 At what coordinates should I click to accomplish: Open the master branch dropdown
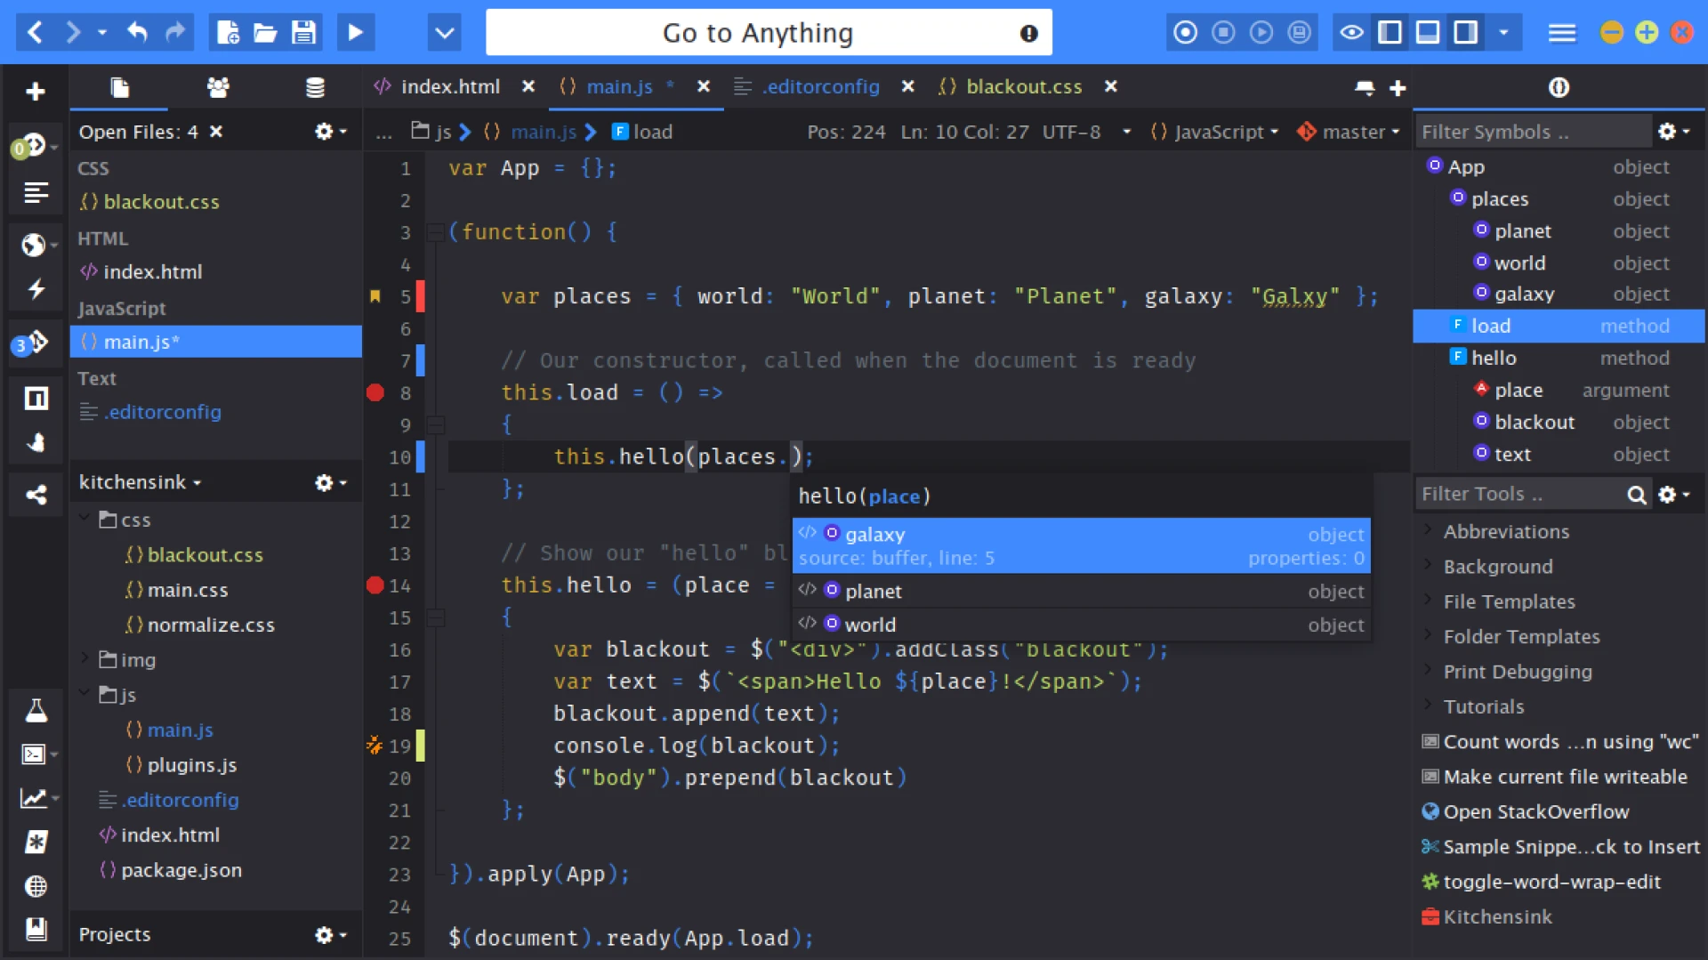pyautogui.click(x=1349, y=132)
